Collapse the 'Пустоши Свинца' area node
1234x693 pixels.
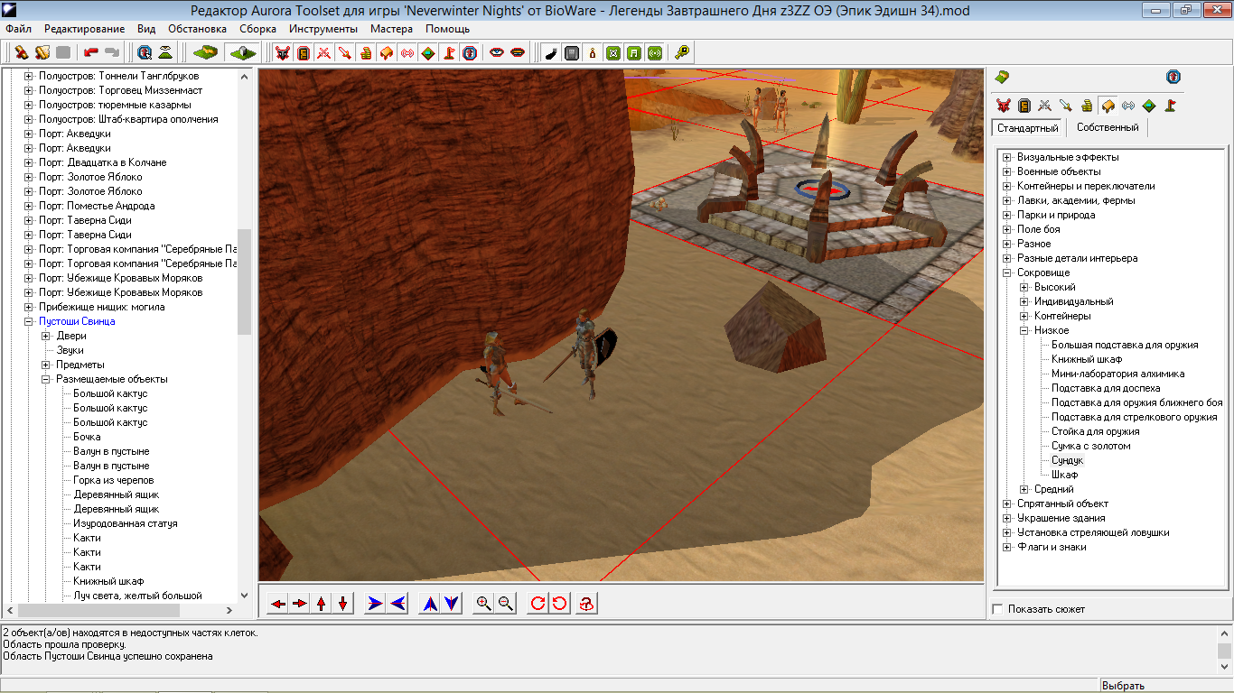(x=28, y=321)
